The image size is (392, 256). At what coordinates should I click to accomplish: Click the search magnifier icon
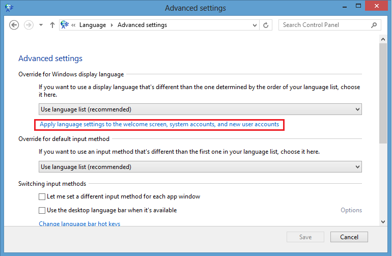(x=374, y=25)
